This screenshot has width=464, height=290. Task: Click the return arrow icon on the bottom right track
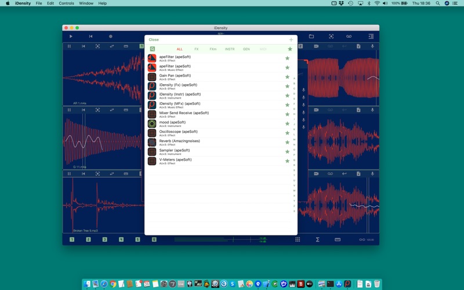tap(344, 173)
